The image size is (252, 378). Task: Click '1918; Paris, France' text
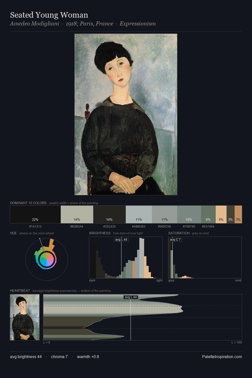pos(89,24)
